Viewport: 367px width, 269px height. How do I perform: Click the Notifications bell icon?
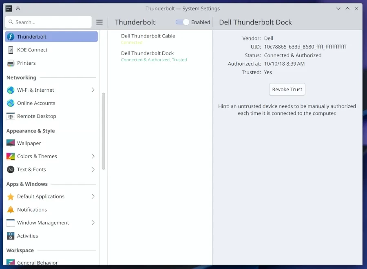(11, 209)
